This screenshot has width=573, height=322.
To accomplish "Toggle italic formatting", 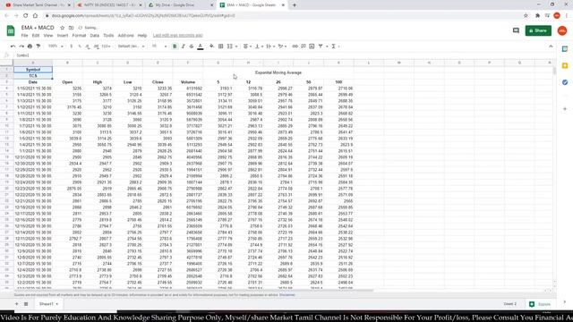I will point(183,47).
